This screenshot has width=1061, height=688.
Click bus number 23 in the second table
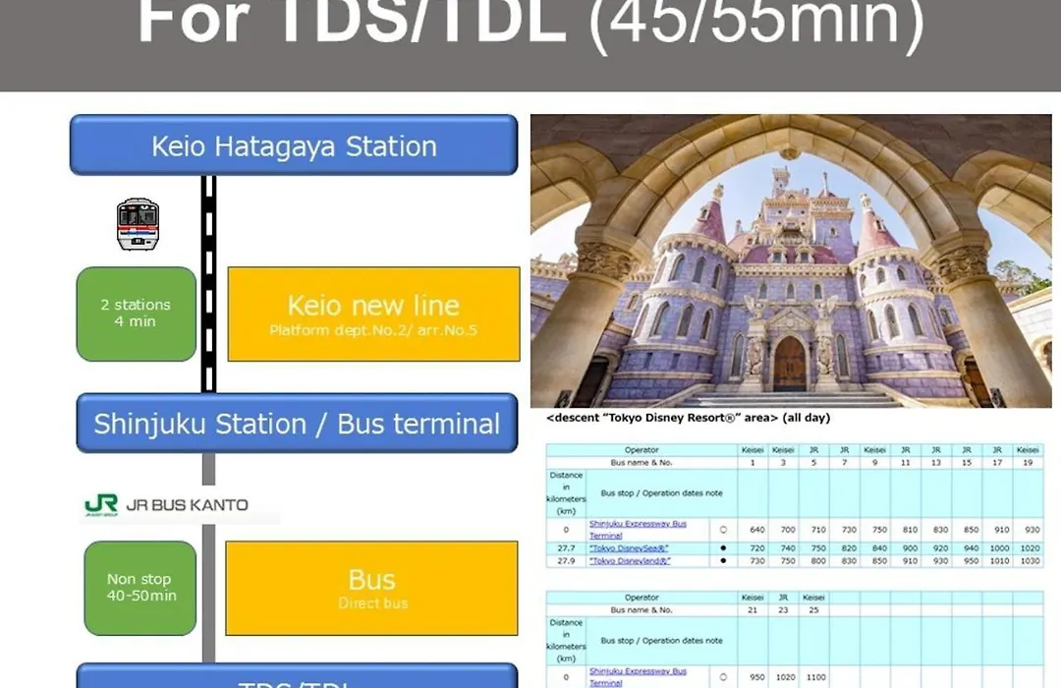(x=783, y=610)
